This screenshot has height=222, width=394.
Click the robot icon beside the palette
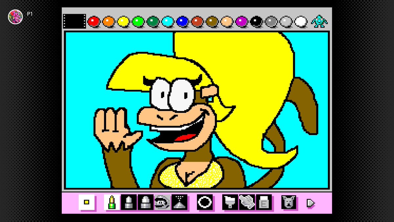(x=319, y=21)
